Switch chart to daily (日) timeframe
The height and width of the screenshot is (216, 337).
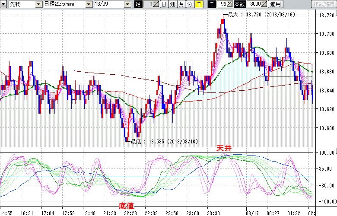point(164,4)
